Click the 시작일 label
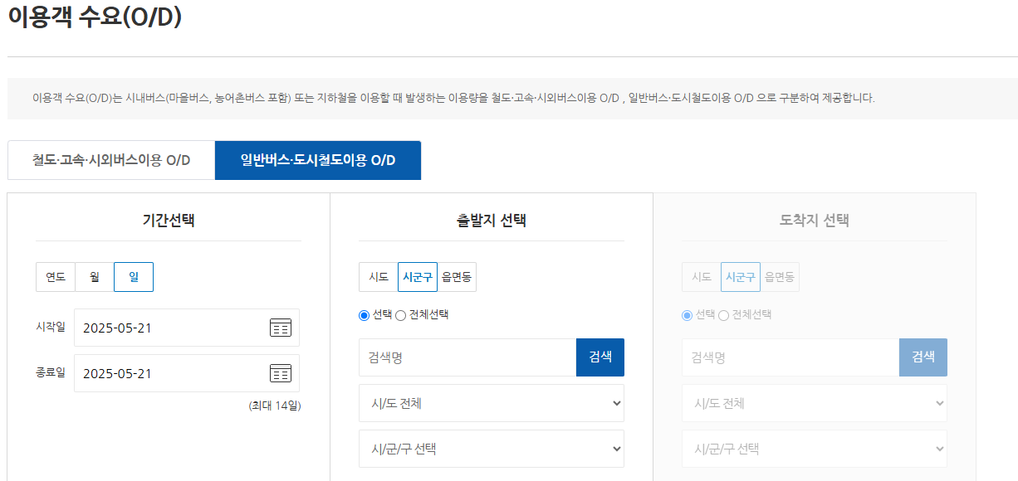The width and height of the screenshot is (1018, 481). pos(50,327)
